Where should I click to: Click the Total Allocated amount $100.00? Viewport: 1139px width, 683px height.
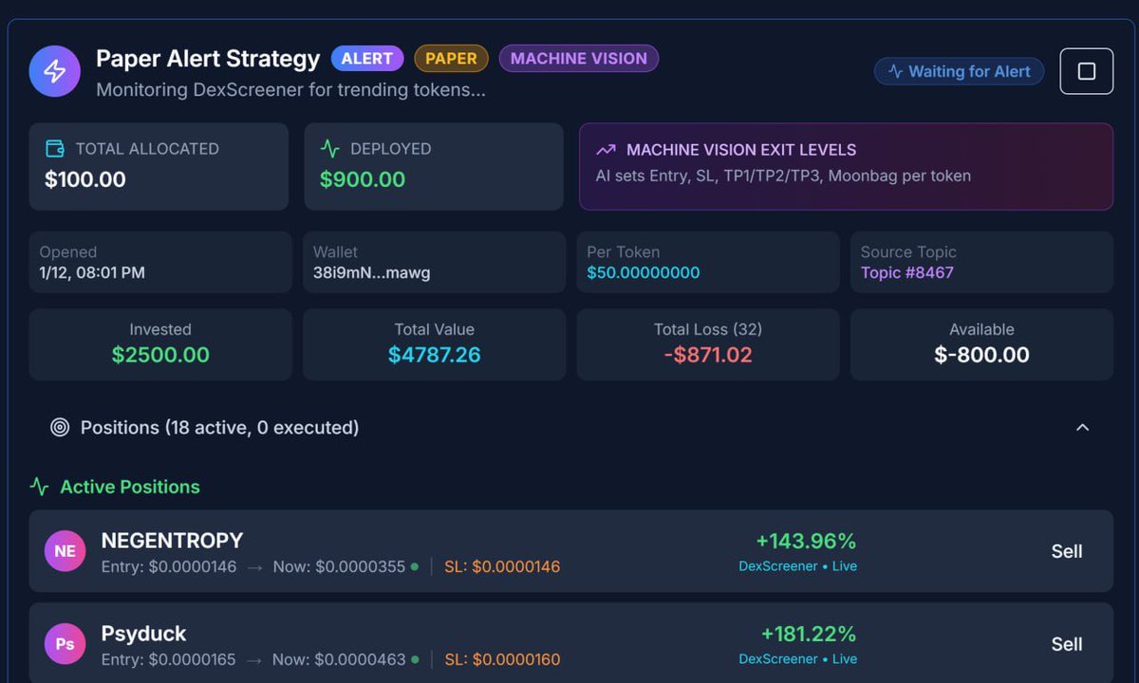85,179
